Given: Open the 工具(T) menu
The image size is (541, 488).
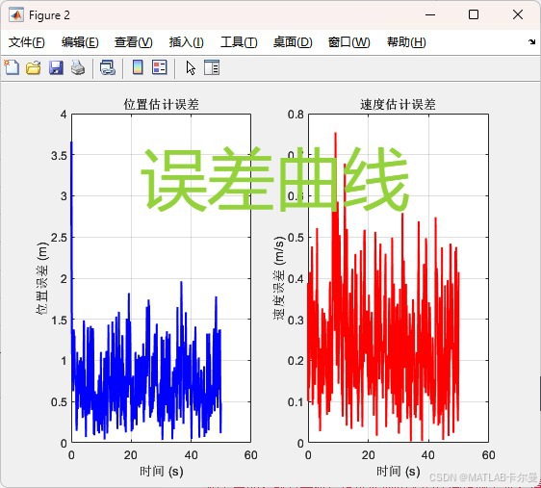Looking at the screenshot, I should coord(239,42).
